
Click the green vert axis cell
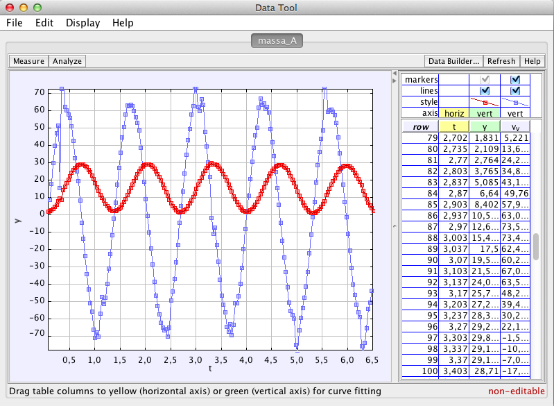coord(485,113)
